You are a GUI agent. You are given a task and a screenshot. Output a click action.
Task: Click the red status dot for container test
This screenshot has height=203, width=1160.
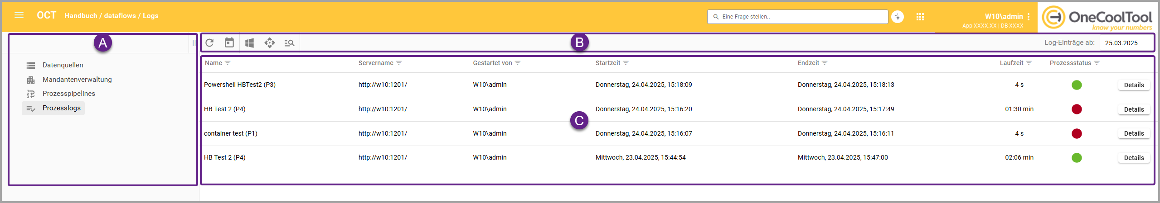(x=1077, y=133)
